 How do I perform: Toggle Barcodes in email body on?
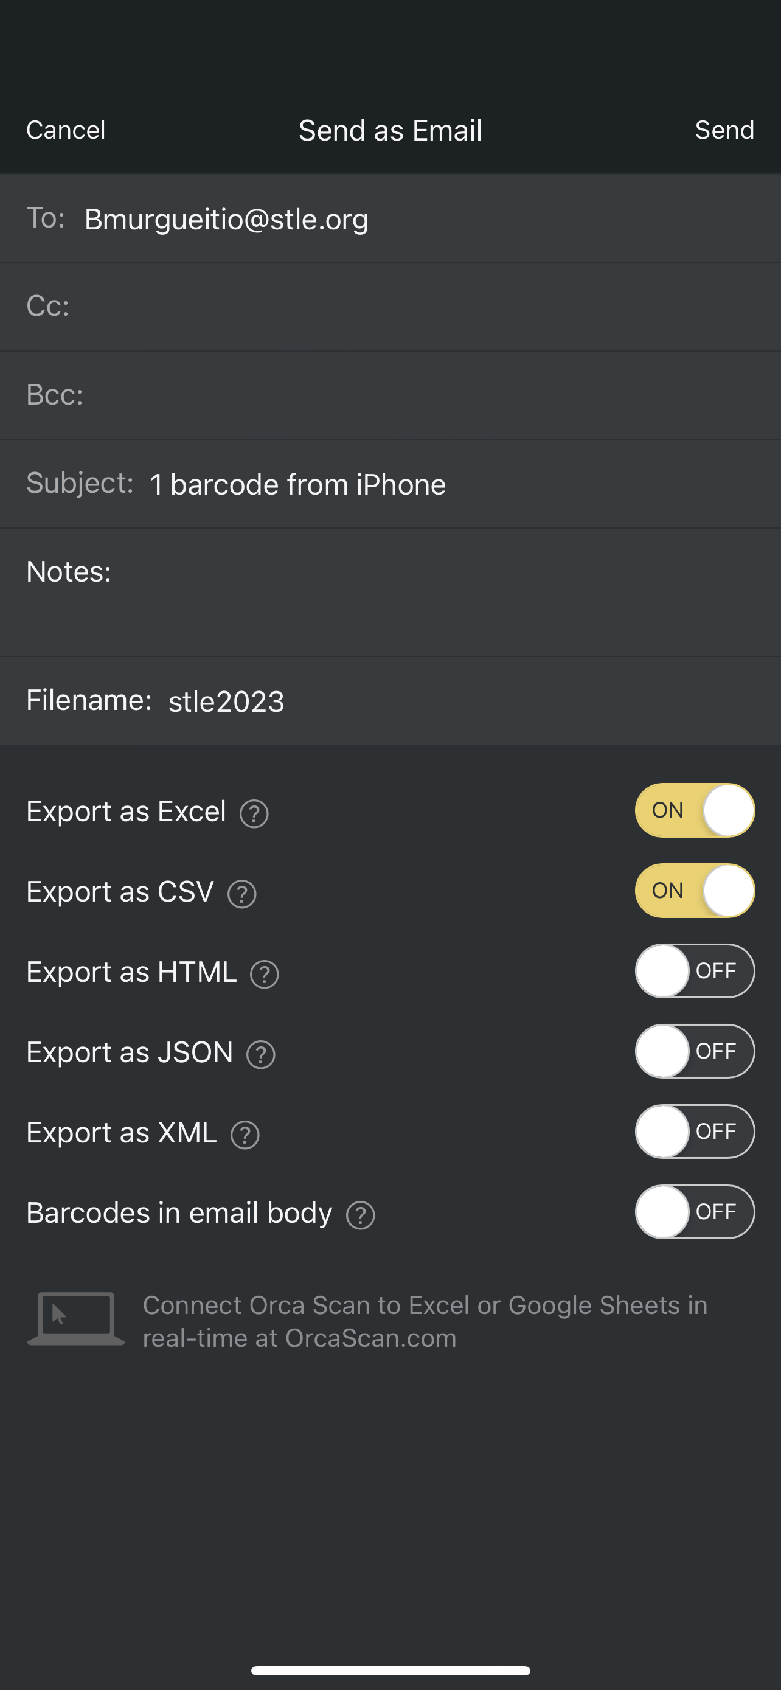point(695,1211)
